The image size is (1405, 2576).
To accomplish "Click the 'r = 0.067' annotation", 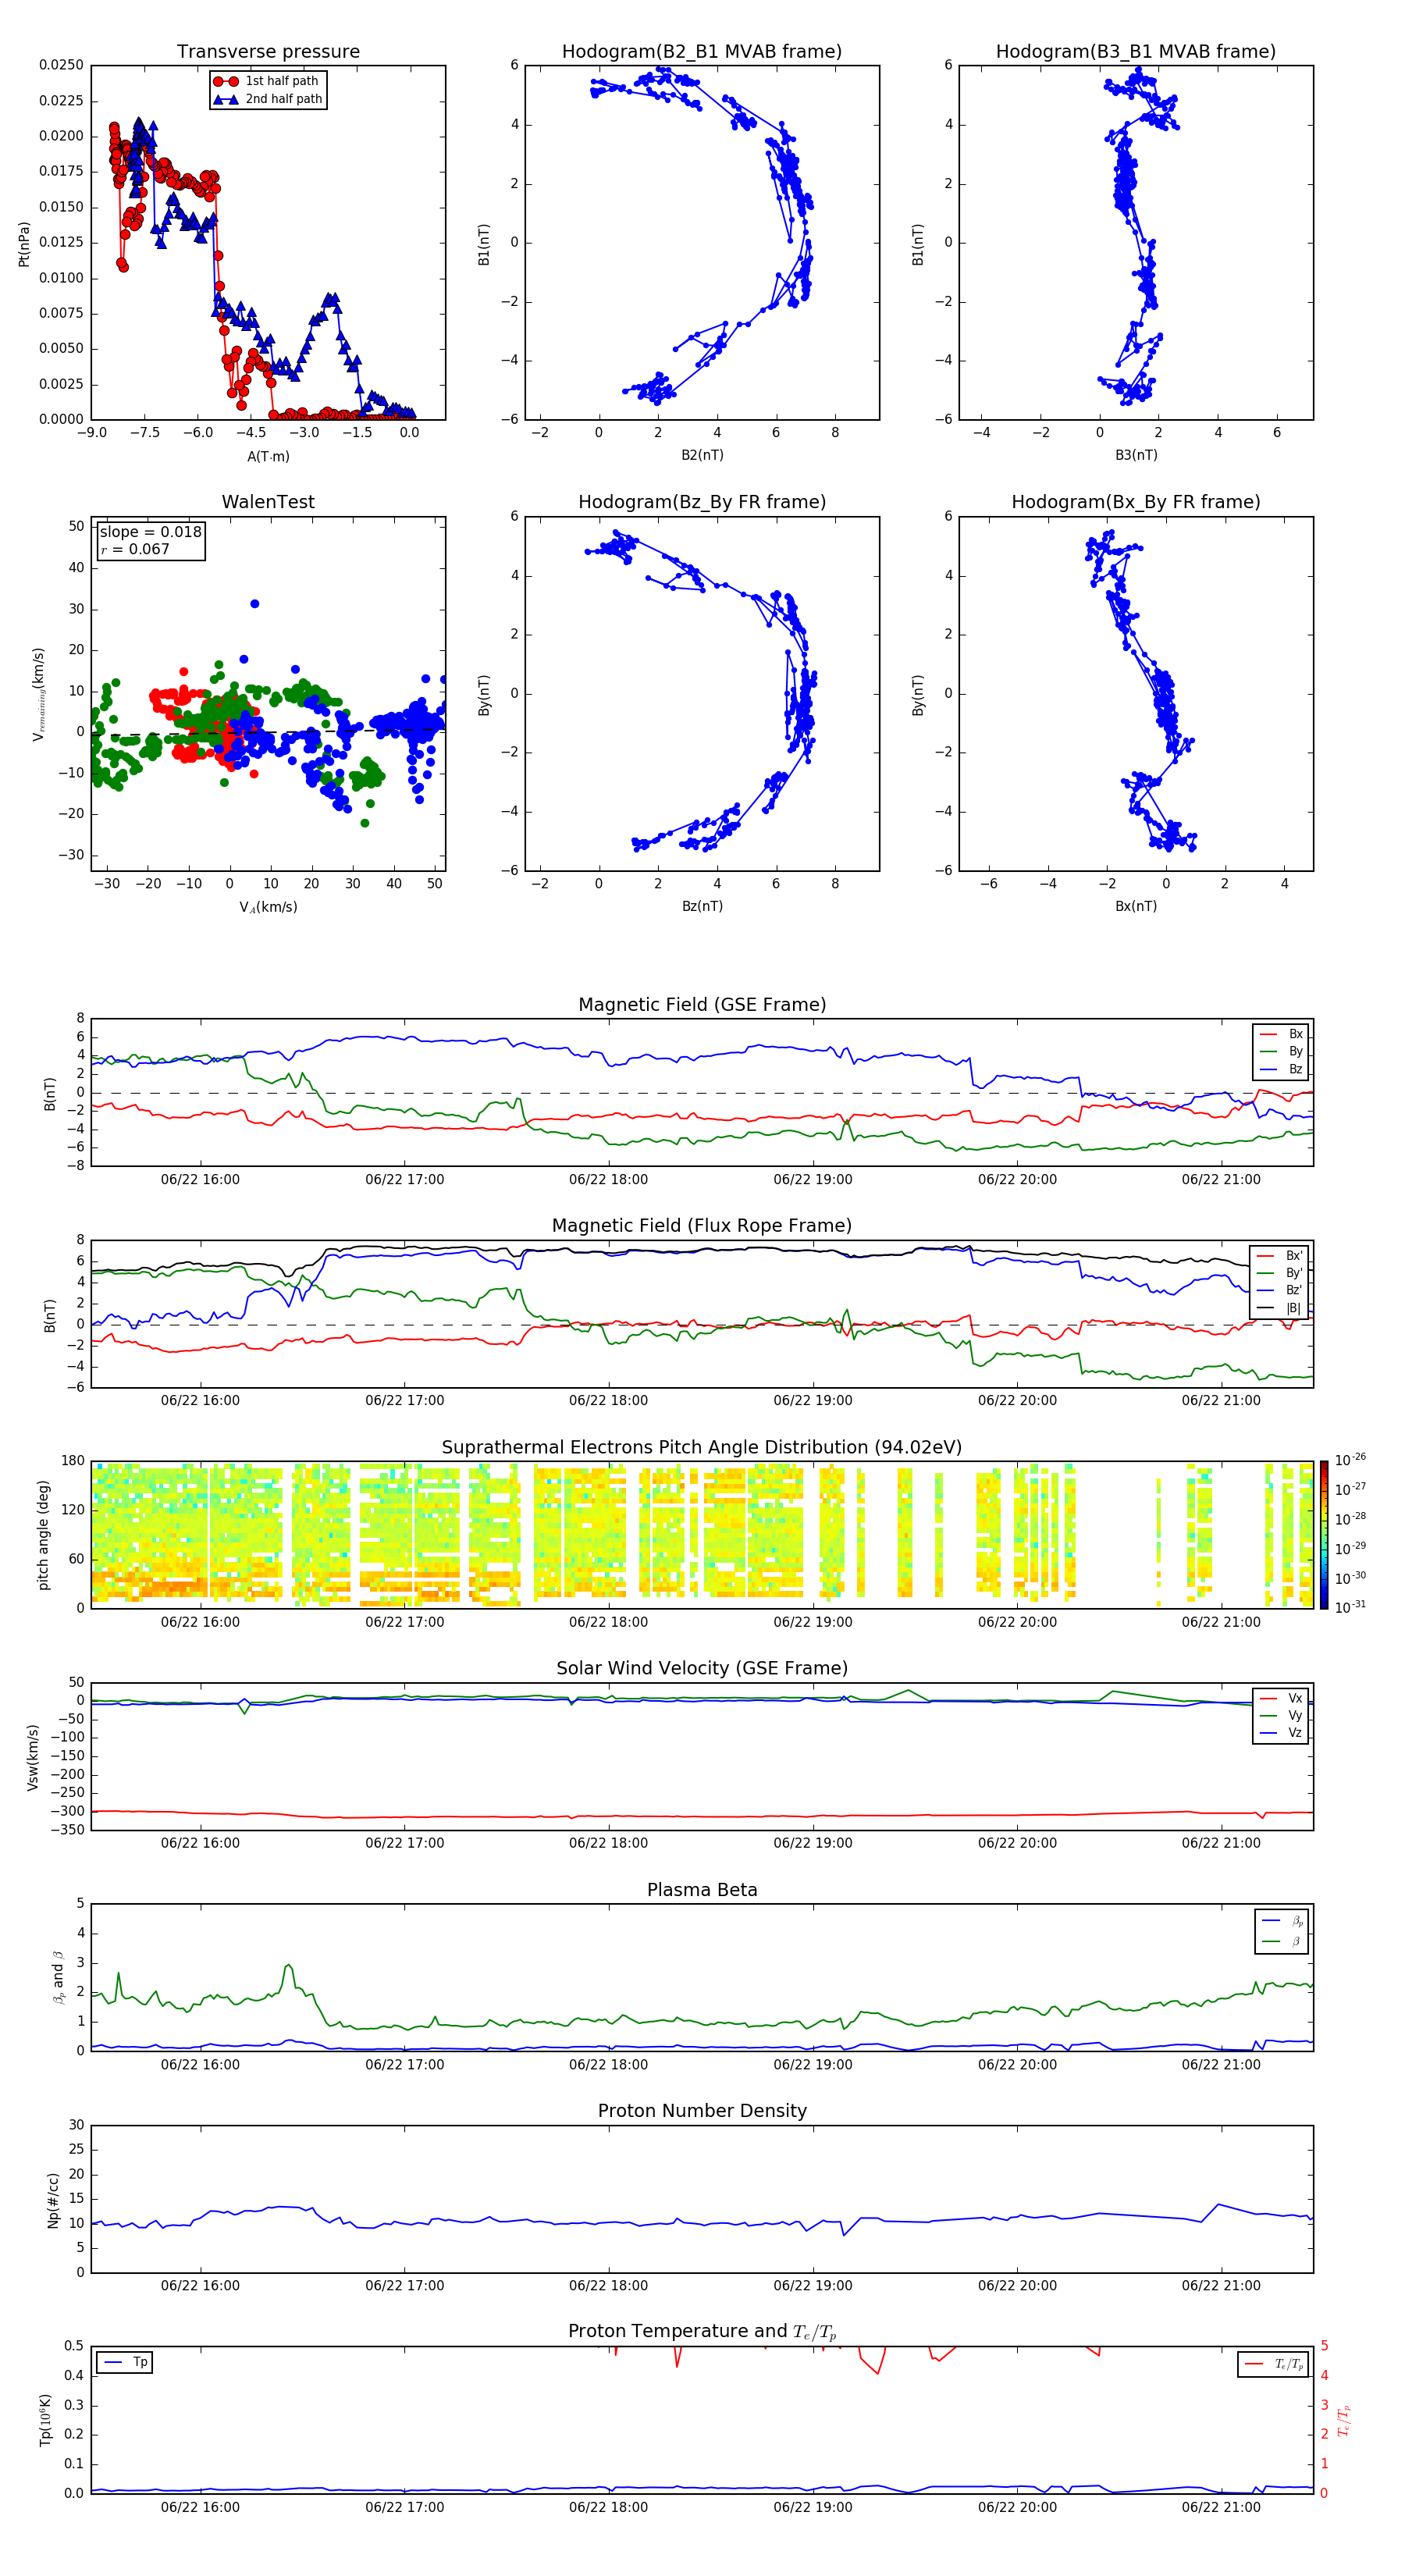I will point(135,549).
